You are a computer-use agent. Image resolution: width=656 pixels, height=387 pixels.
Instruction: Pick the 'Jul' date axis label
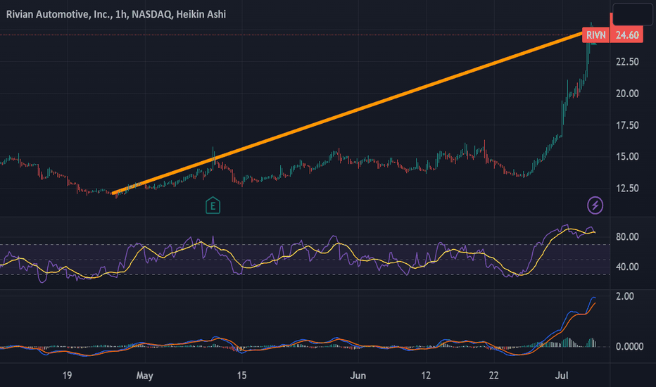(562, 375)
